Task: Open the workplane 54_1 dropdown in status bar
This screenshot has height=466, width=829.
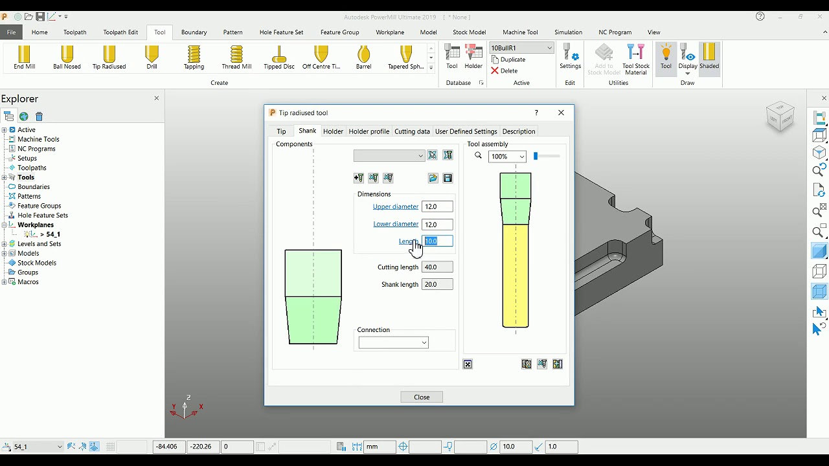Action: tap(60, 447)
